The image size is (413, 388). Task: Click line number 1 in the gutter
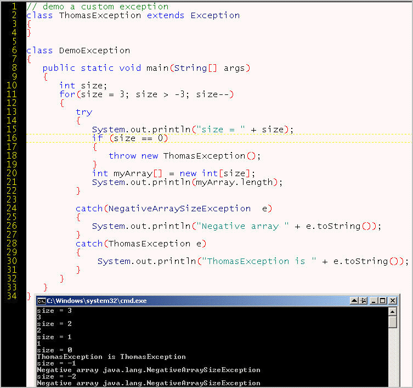[x=14, y=6]
